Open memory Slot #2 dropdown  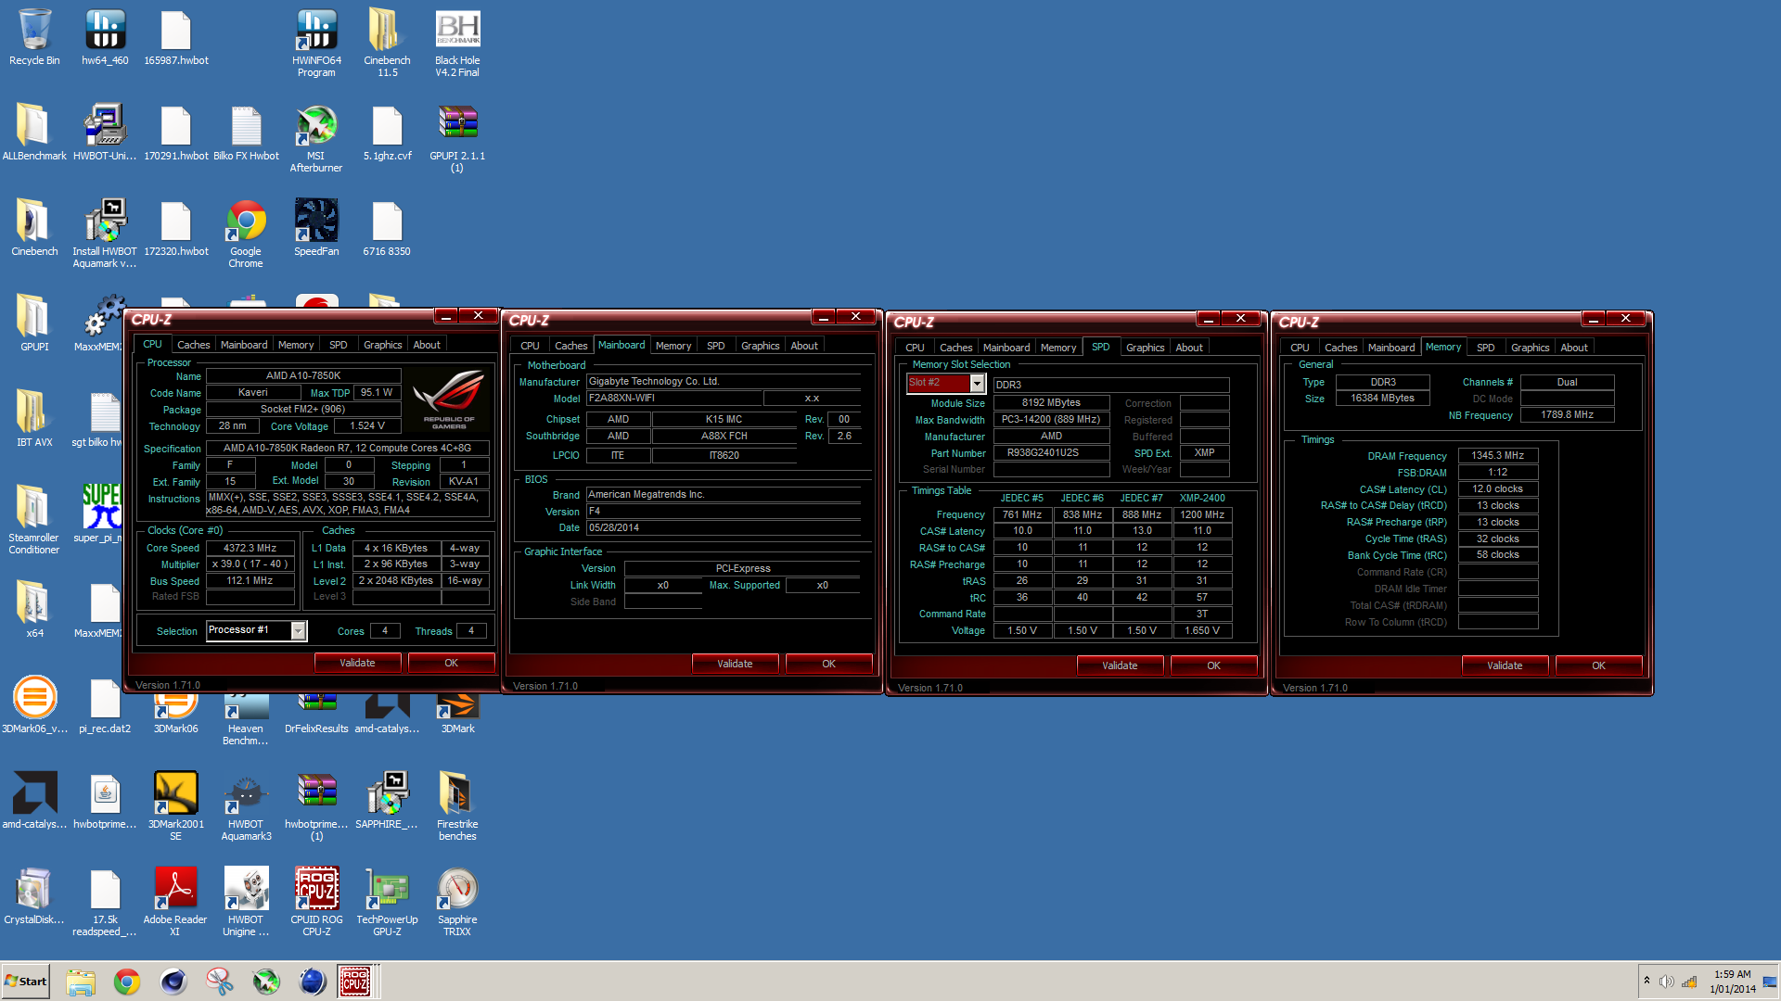click(977, 383)
